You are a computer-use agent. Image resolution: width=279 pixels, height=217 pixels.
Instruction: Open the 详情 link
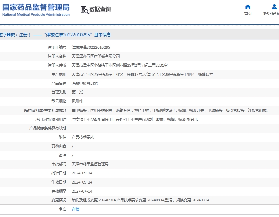[76, 209]
